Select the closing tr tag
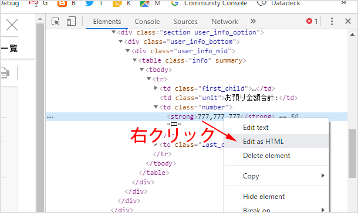The image size is (358, 213). (162, 154)
